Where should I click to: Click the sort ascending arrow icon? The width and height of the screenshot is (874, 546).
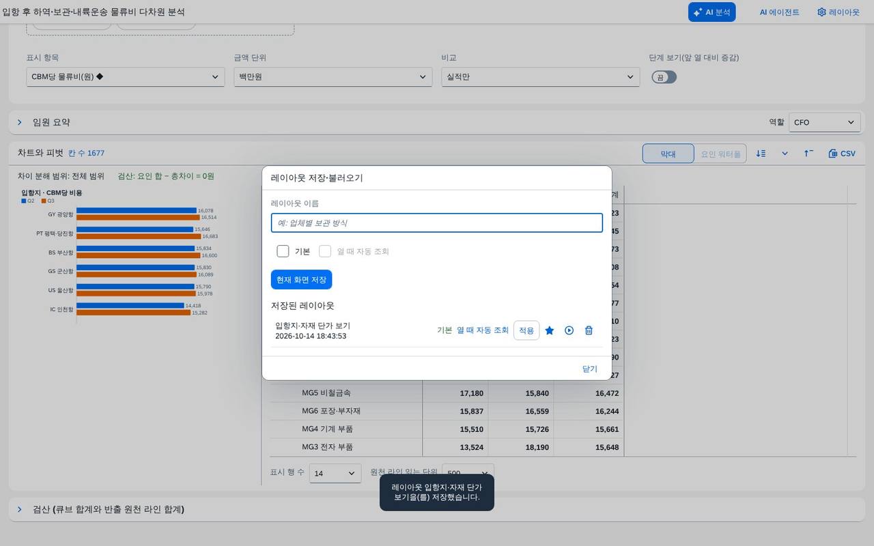(x=808, y=154)
